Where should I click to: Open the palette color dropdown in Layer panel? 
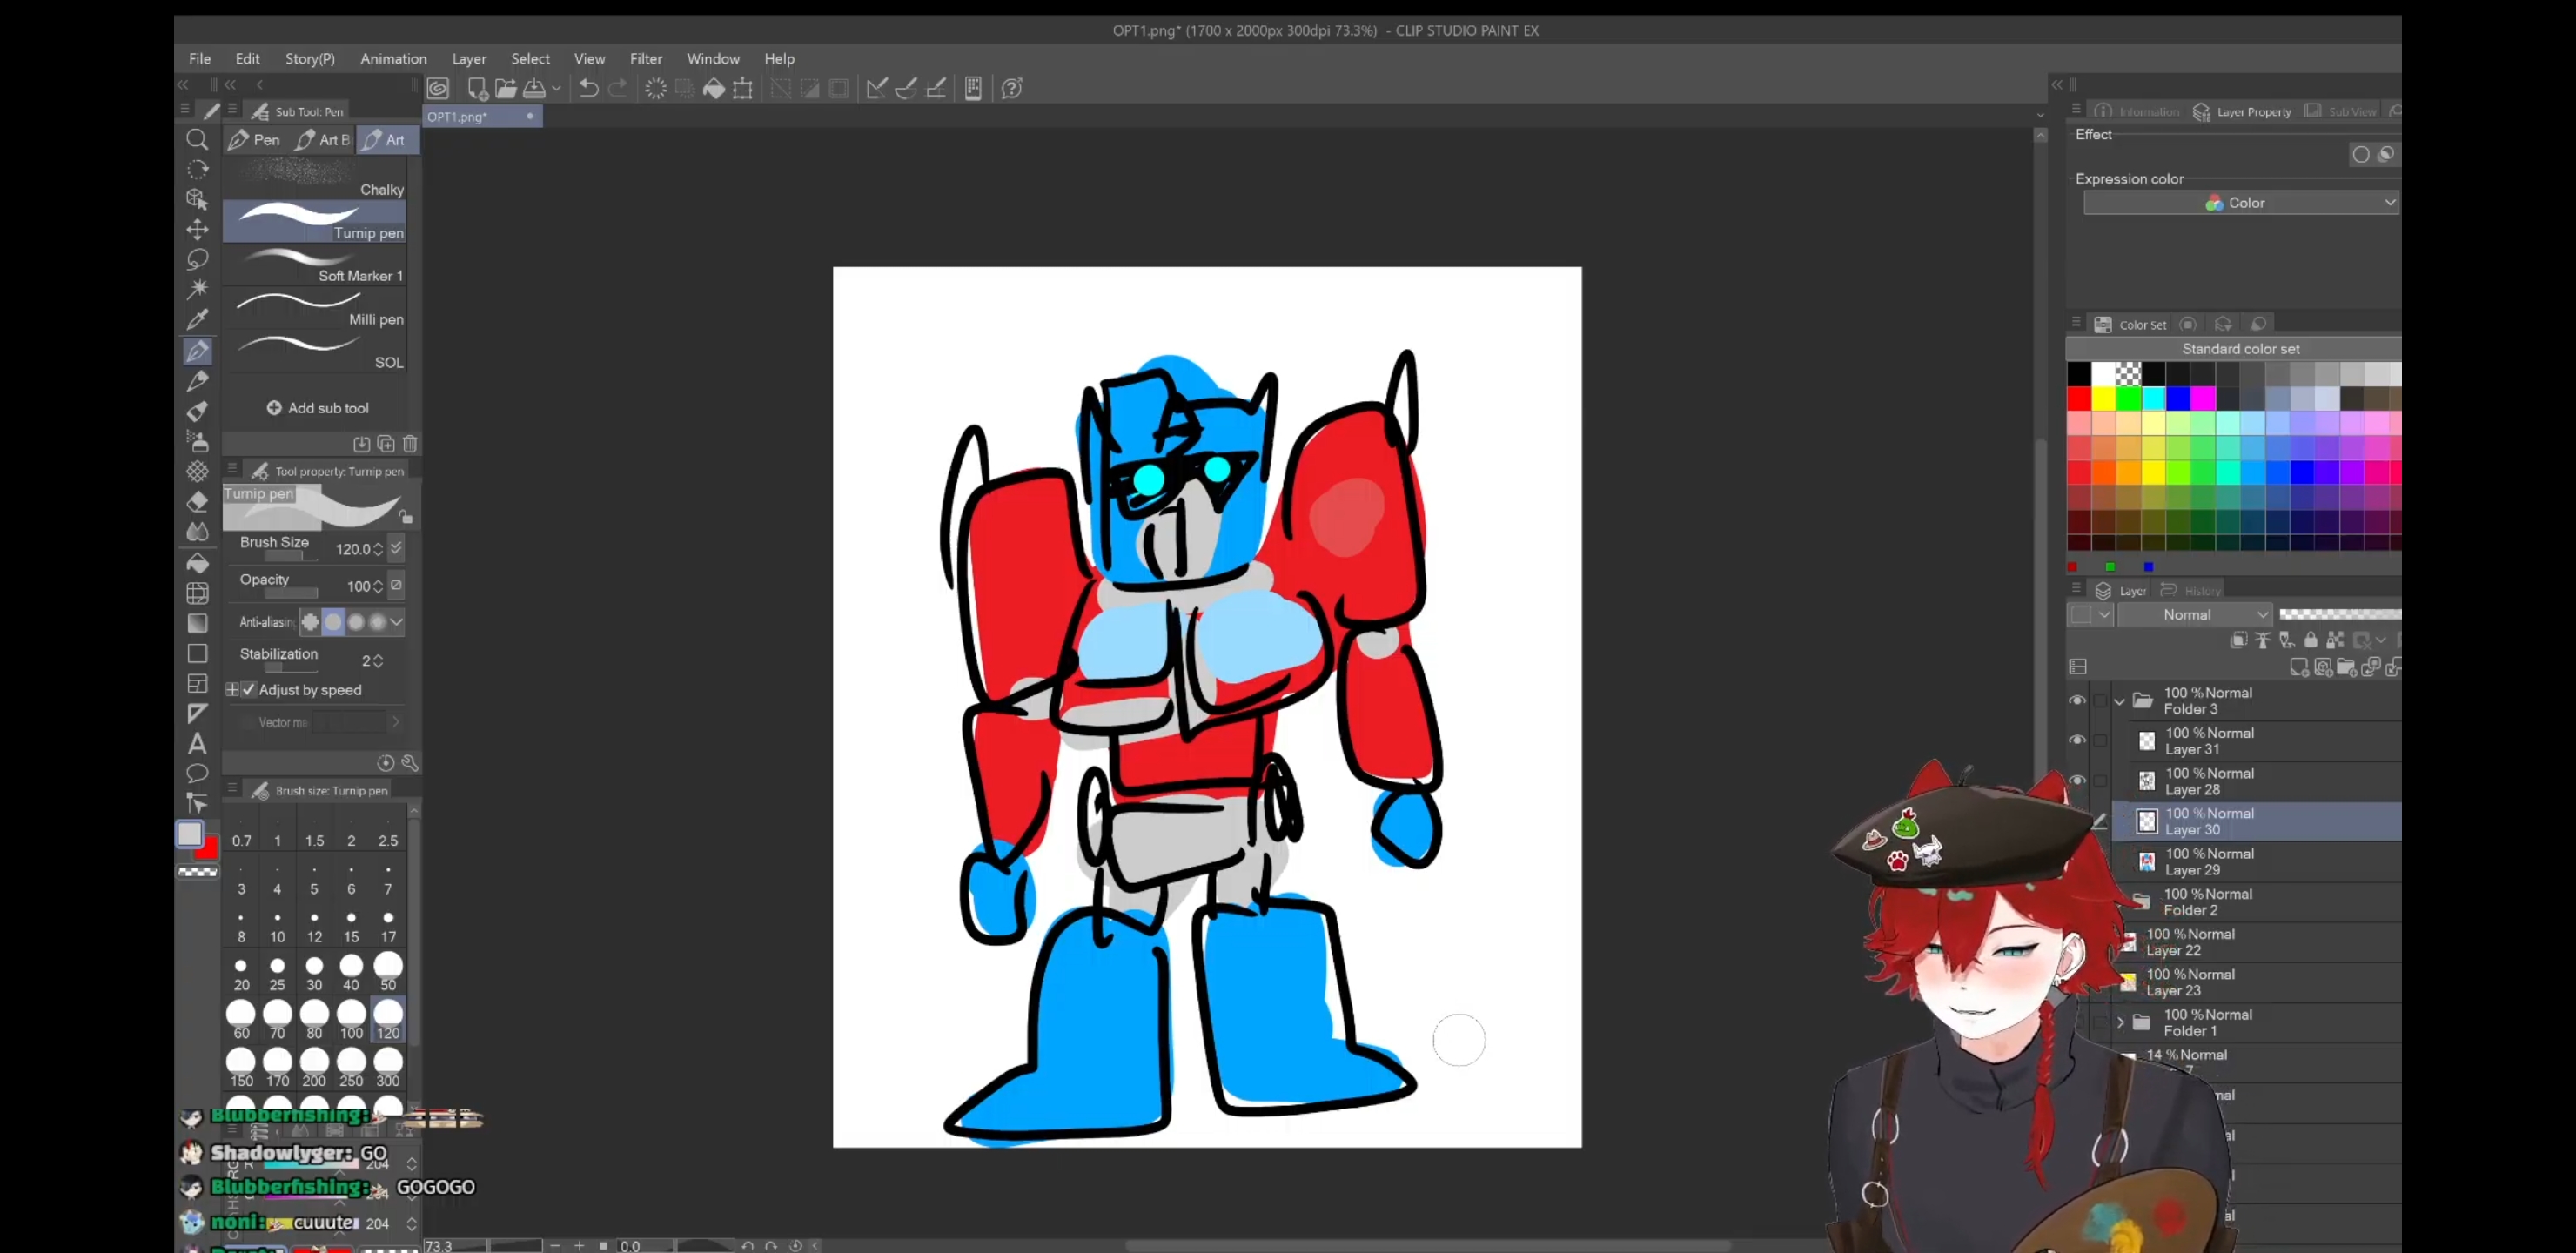tap(2091, 615)
